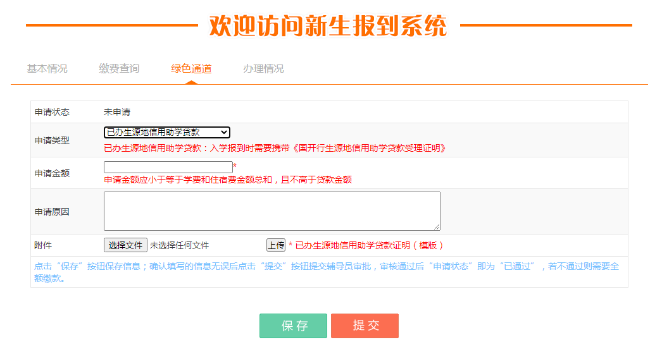Click the 申请状态 label
662x342 pixels.
coord(52,112)
